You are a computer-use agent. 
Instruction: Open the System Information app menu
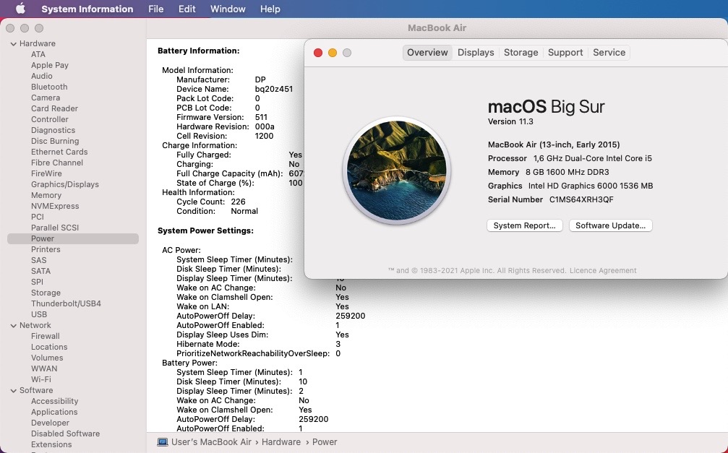click(x=87, y=9)
